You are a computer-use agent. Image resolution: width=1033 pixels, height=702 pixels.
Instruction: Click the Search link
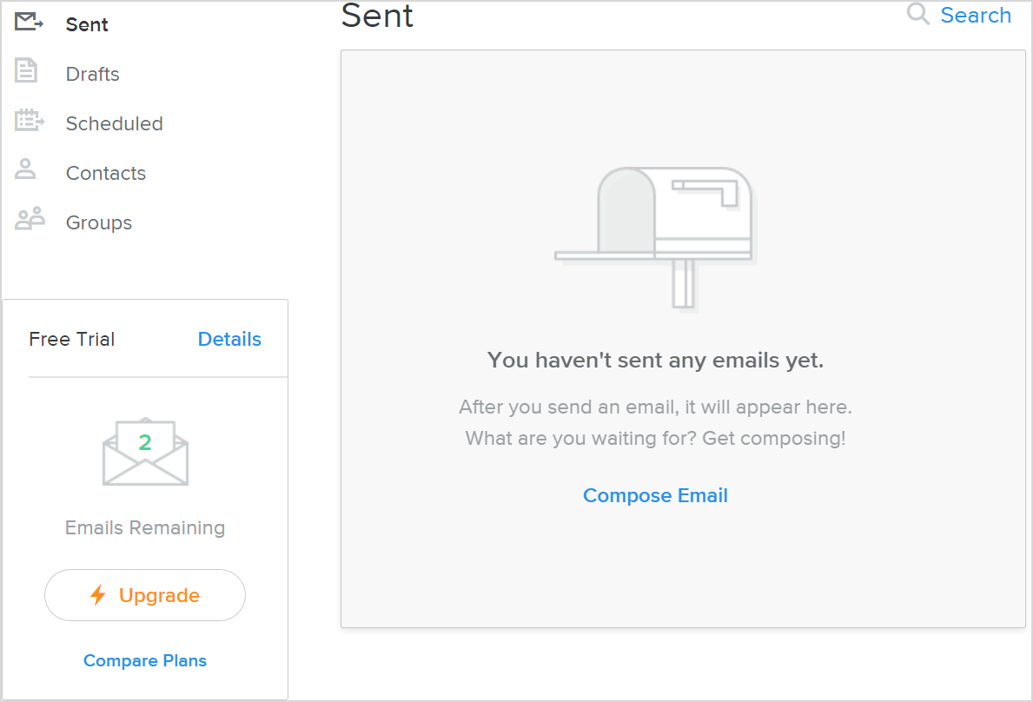coord(976,15)
